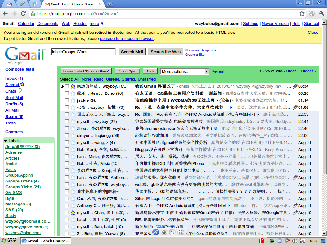This screenshot has height=245, width=327.
Task: Close the Gmail Label Groups.Gfans tab
Action: click(x=100, y=4)
